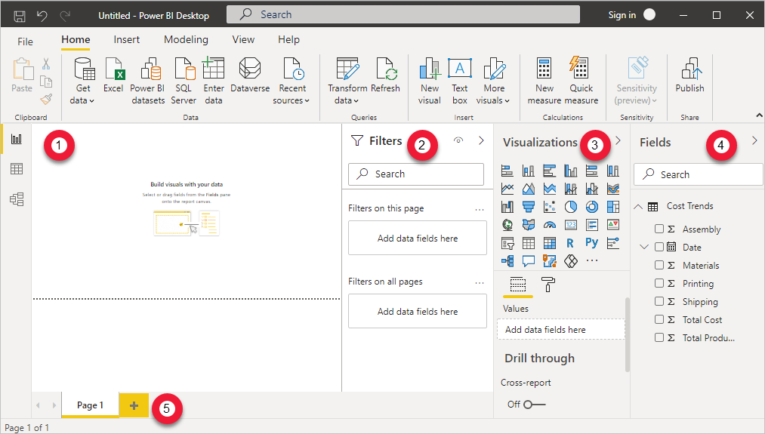
Task: Add a new report page
Action: tap(134, 405)
